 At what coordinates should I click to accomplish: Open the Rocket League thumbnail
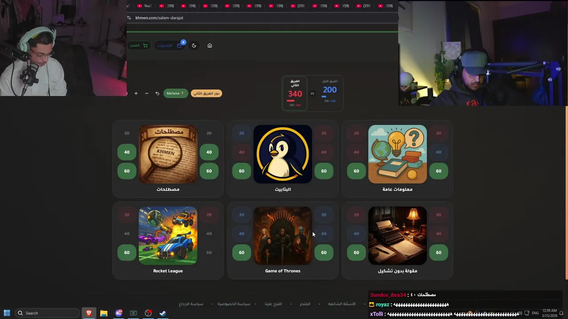point(168,235)
